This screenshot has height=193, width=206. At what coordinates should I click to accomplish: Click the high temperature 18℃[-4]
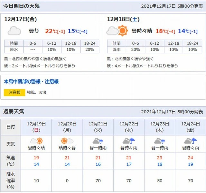[165, 31]
